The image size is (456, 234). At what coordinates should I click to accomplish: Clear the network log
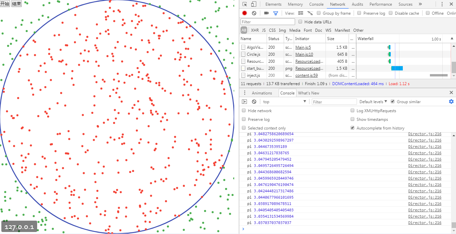click(x=254, y=13)
